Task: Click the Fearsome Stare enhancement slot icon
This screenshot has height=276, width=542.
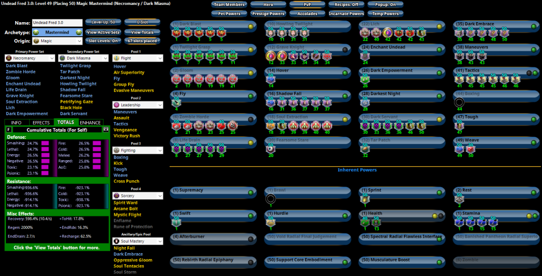Action: 270,149
